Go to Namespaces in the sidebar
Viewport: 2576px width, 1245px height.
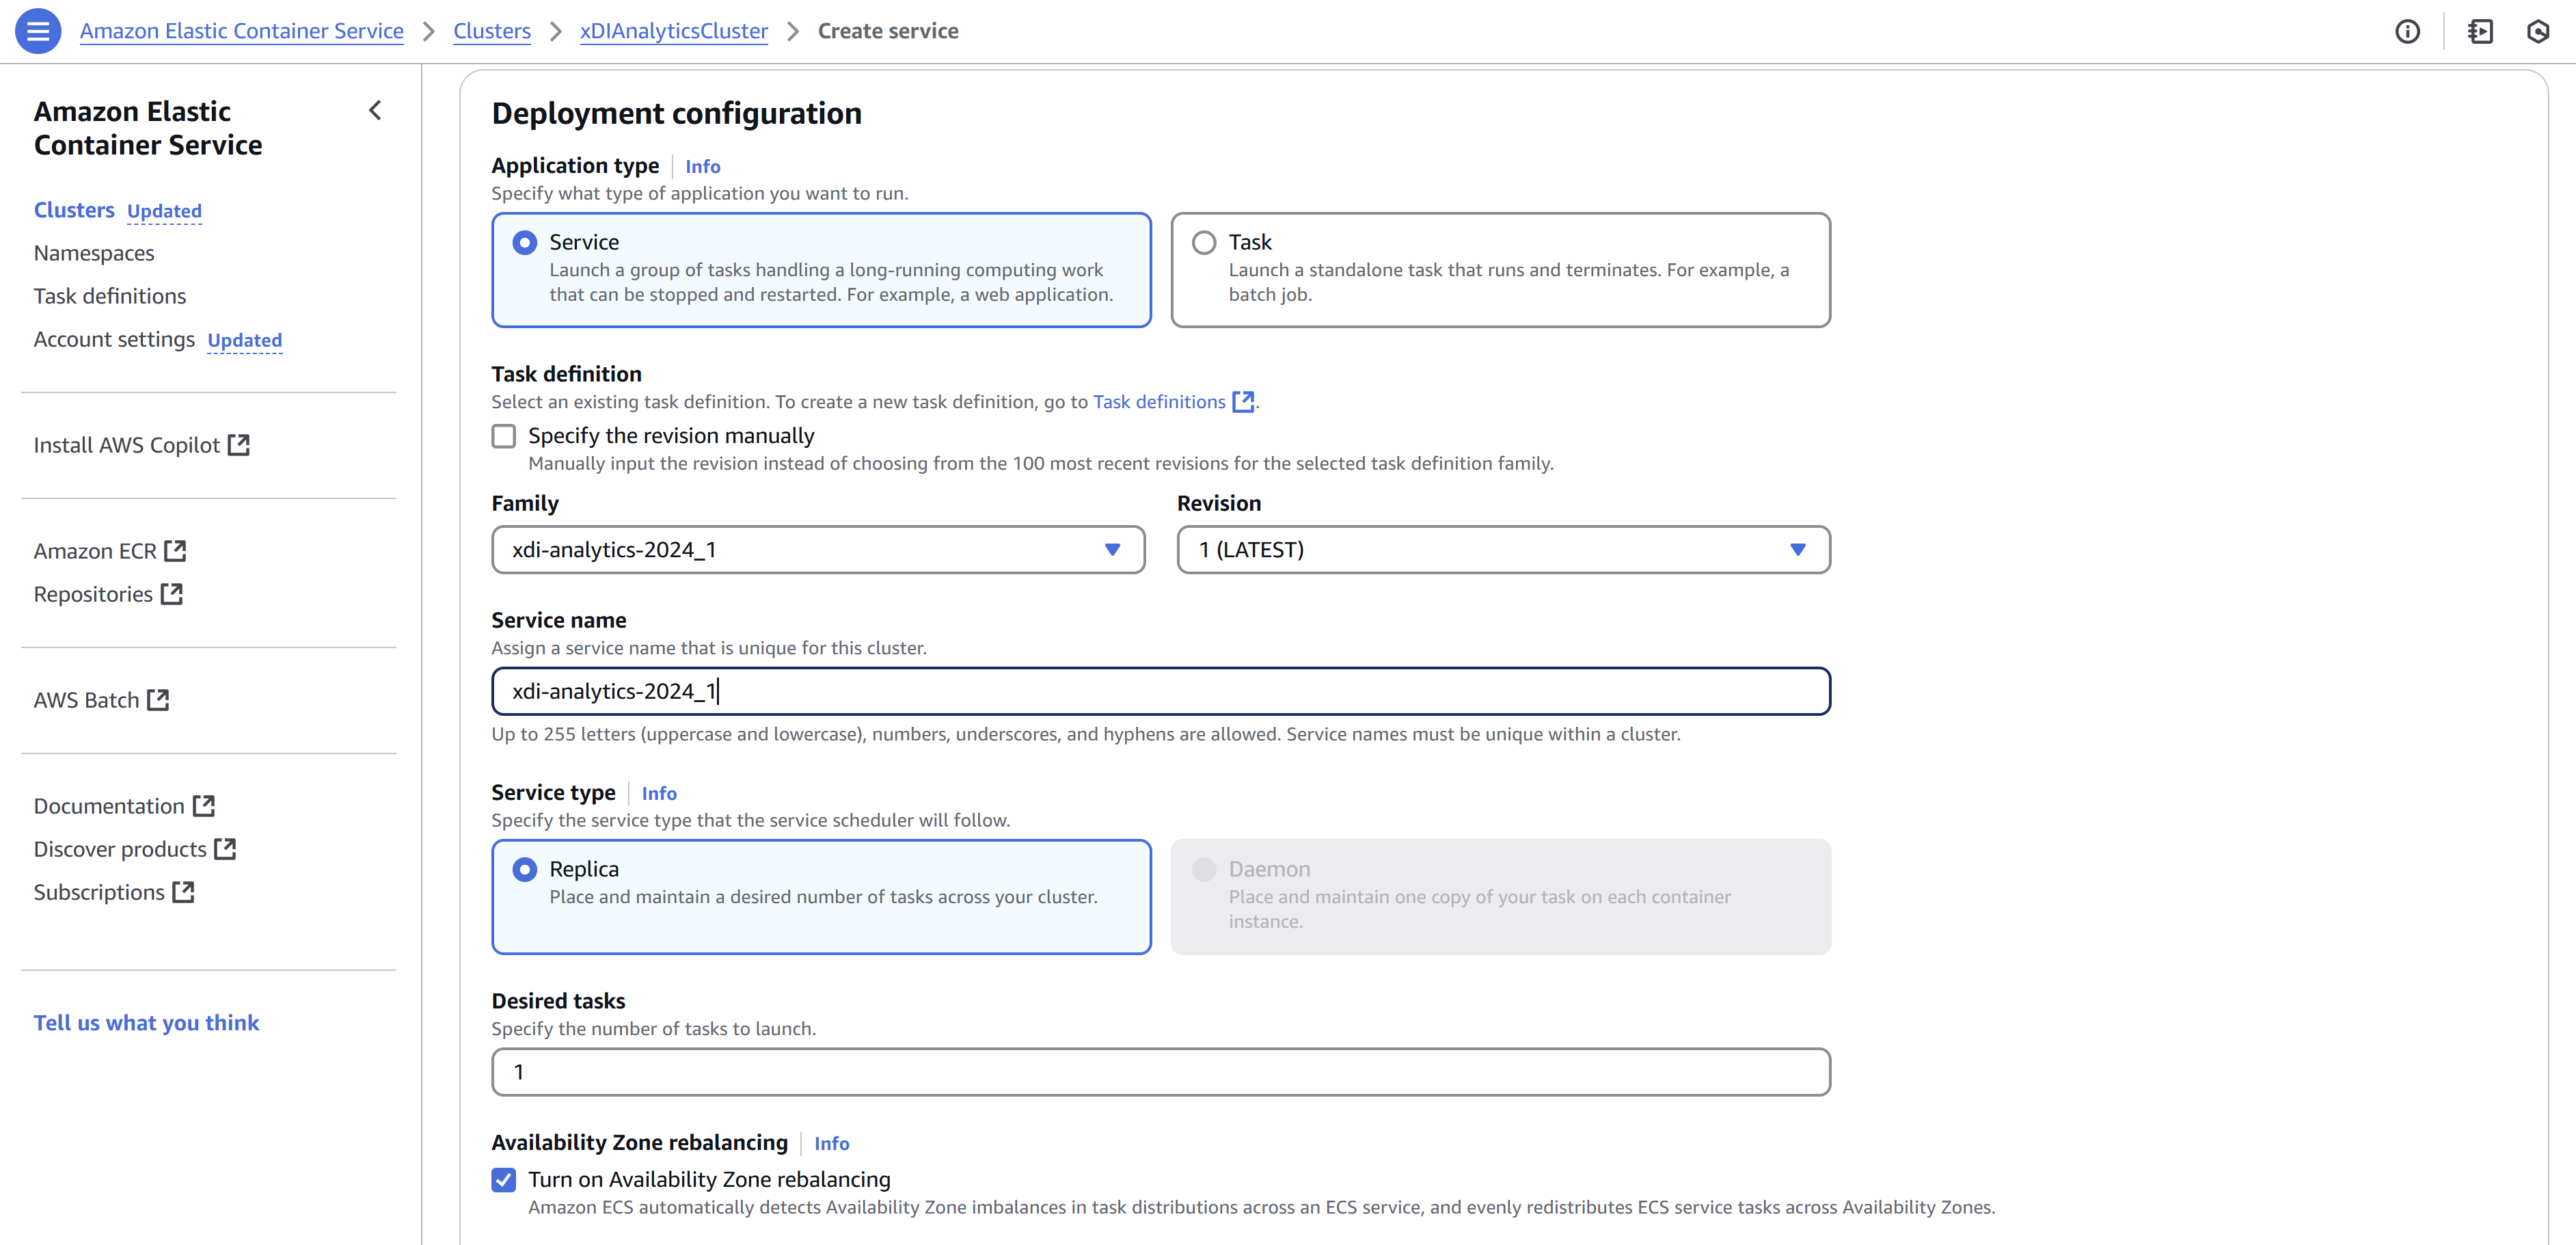click(x=94, y=253)
